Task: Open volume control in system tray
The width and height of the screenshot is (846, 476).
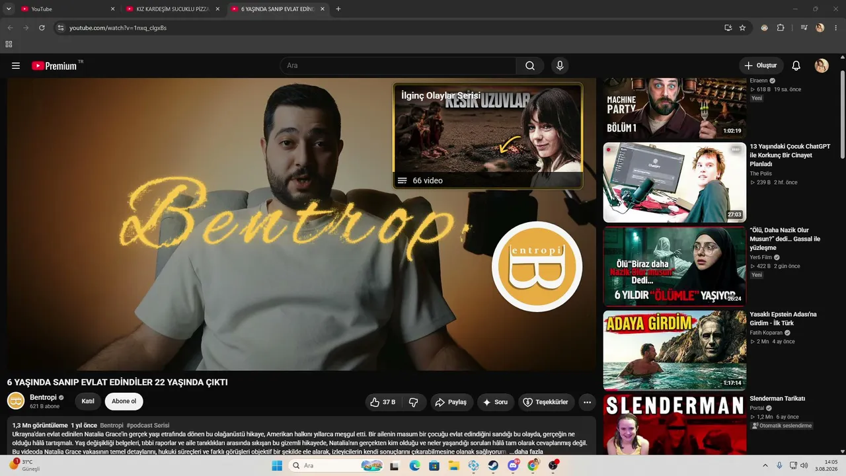Action: tap(804, 465)
